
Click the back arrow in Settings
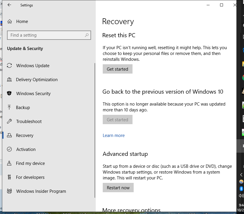(x=9, y=5)
